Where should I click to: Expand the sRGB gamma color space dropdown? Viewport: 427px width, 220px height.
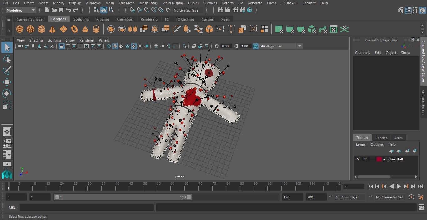coord(299,46)
